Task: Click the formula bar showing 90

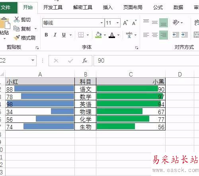Action: [146, 61]
